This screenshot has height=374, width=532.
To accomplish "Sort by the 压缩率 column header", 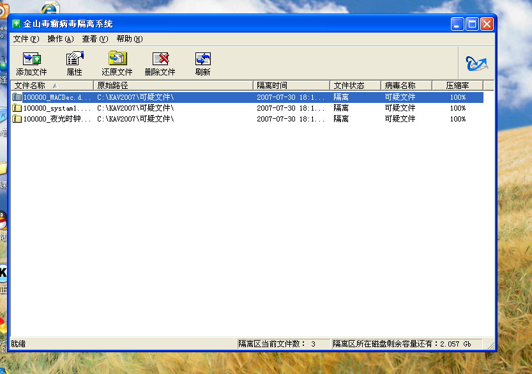I will tap(458, 85).
